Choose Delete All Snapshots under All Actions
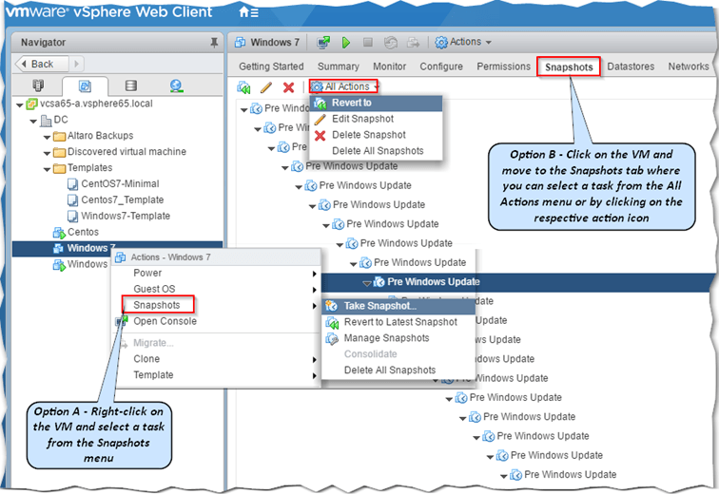This screenshot has height=494, width=719. pos(377,151)
